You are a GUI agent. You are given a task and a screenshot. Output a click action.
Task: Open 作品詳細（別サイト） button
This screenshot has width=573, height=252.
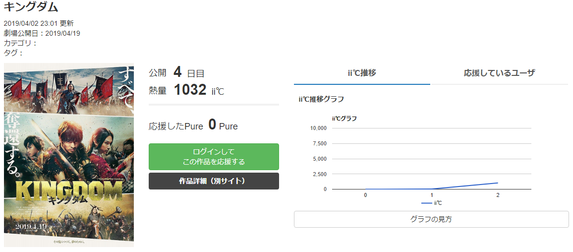(214, 181)
